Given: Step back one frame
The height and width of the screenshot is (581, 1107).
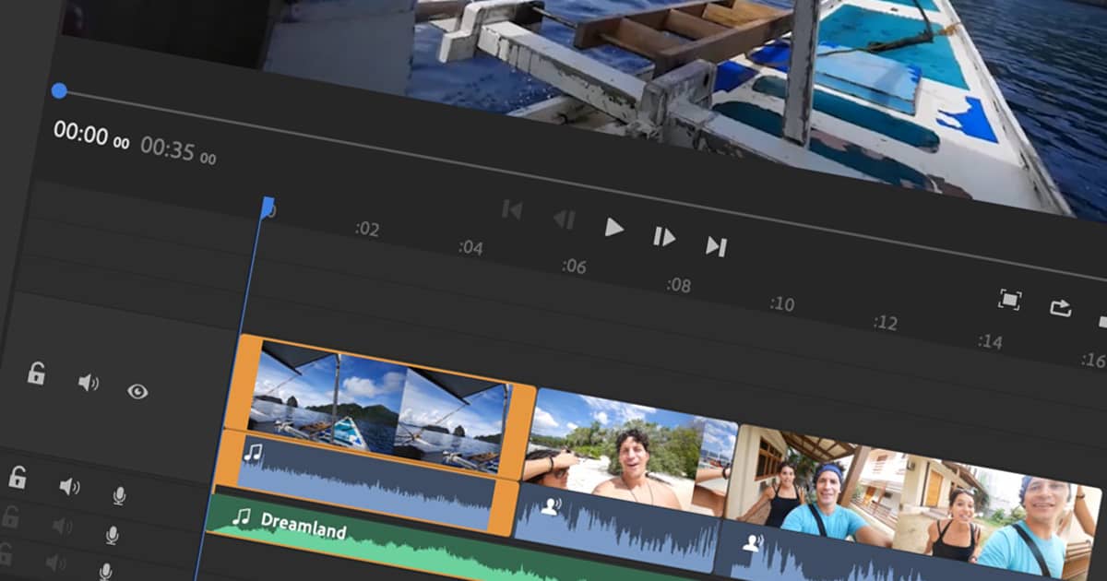Looking at the screenshot, I should 564,219.
